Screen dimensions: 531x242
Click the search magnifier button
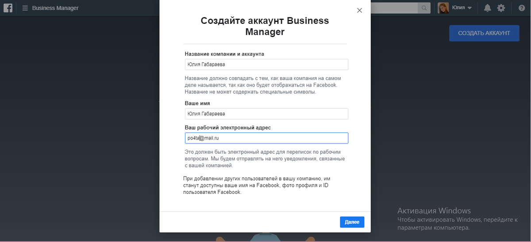(x=424, y=8)
